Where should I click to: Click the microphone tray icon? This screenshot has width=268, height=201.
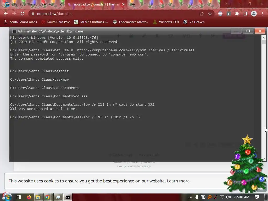pyautogui.click(x=197, y=197)
